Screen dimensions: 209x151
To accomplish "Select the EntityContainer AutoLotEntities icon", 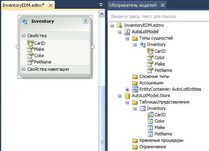I will (x=135, y=89).
